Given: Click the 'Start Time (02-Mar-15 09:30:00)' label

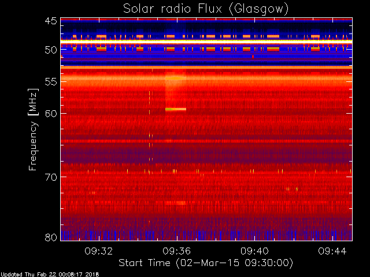Looking at the screenshot, I should point(206,263).
